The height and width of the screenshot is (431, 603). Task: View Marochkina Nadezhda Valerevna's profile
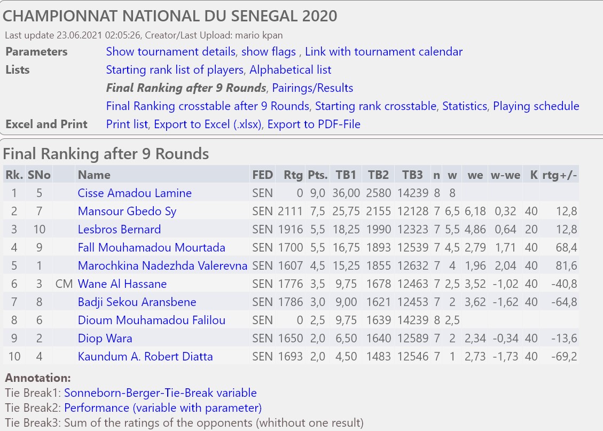tap(162, 265)
